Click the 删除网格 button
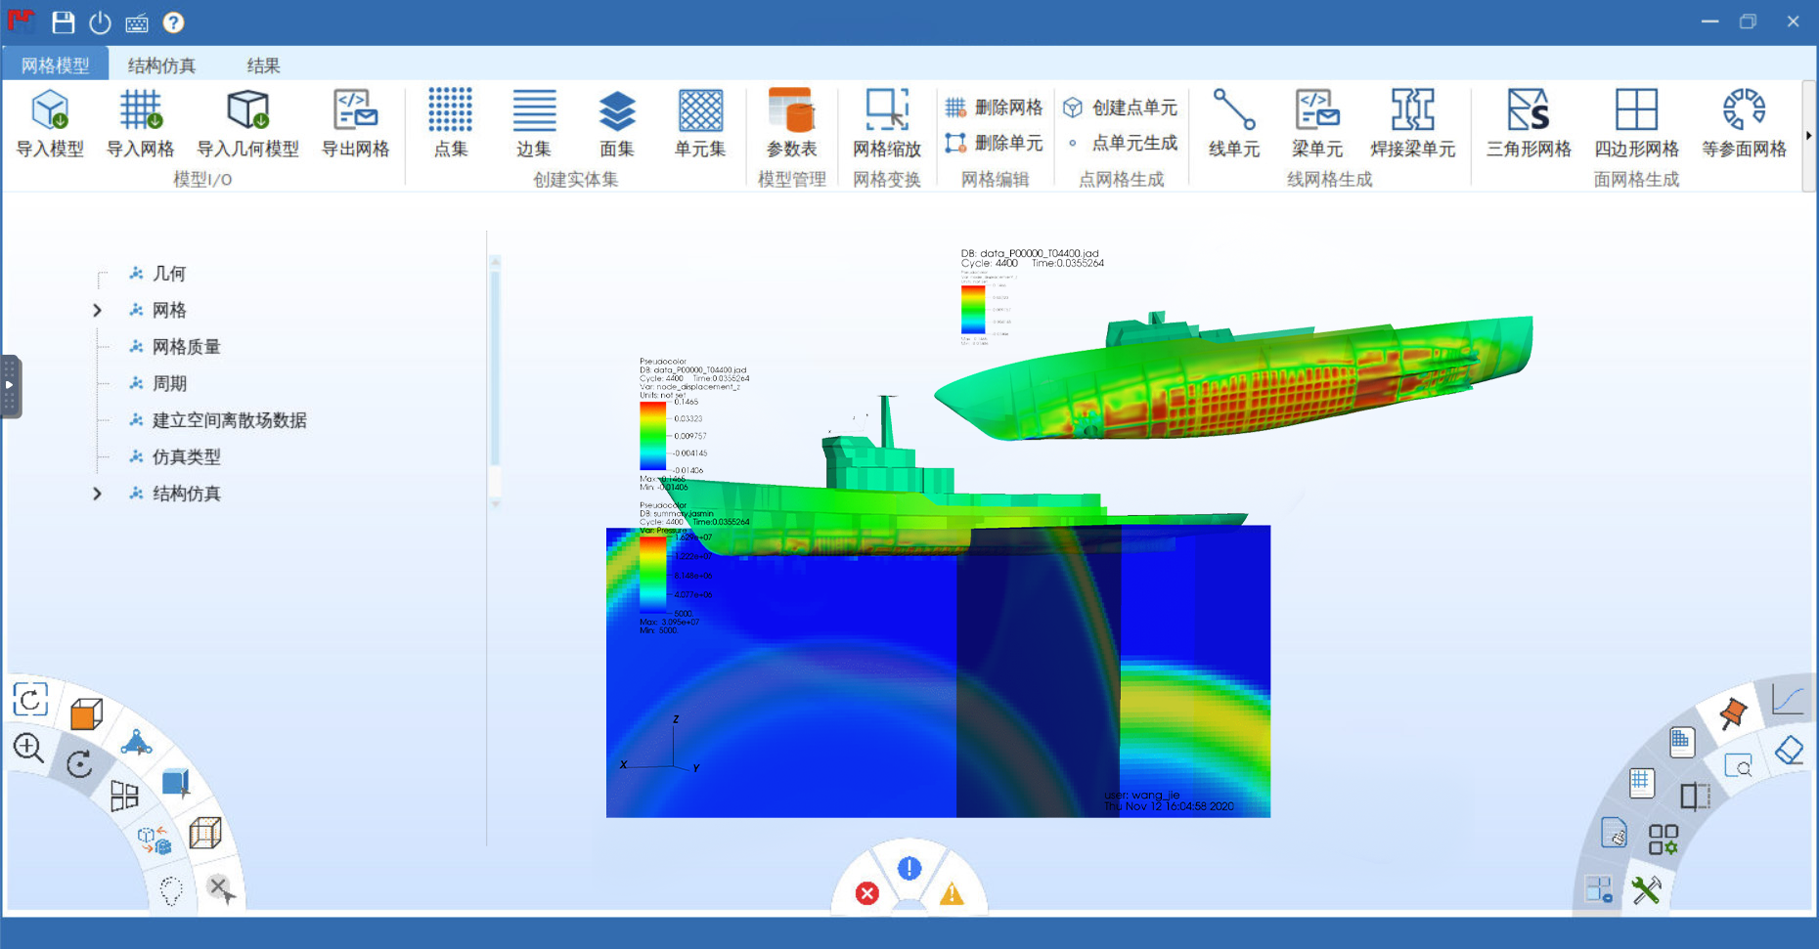 pyautogui.click(x=995, y=108)
